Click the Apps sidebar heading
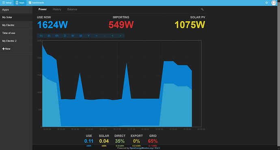This screenshot has width=280, height=150. (6, 10)
